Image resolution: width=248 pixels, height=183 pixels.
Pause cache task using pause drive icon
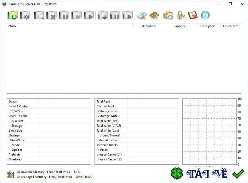pyautogui.click(x=64, y=15)
